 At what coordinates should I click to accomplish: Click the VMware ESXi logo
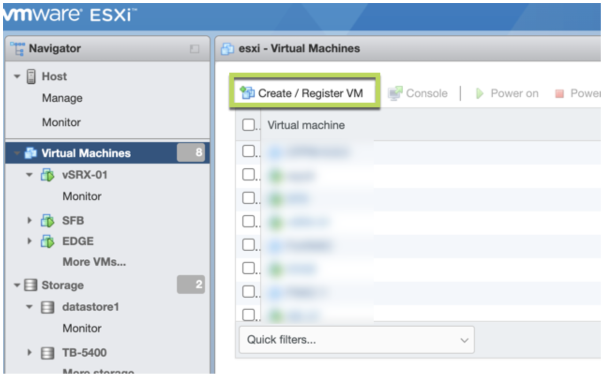point(70,15)
